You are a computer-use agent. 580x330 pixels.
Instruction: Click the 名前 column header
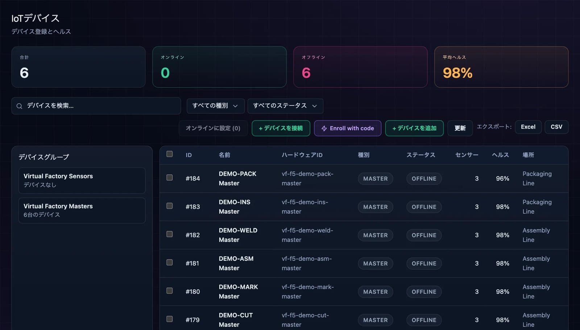tap(224, 155)
